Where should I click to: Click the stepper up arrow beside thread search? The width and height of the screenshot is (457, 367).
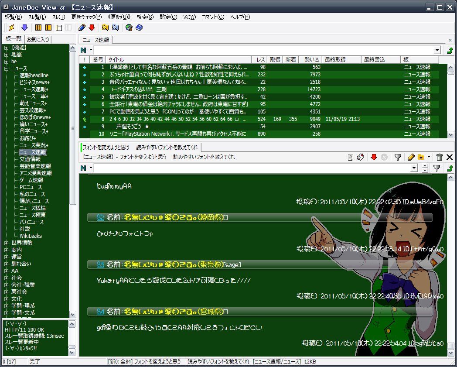click(425, 166)
